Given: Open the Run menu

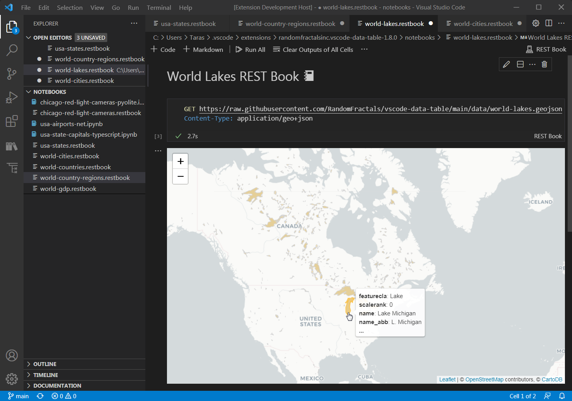Looking at the screenshot, I should click(133, 7).
